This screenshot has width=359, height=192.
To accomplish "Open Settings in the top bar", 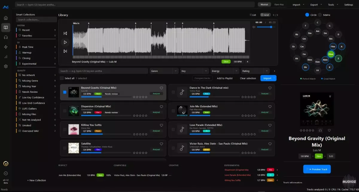I will pos(349,5).
